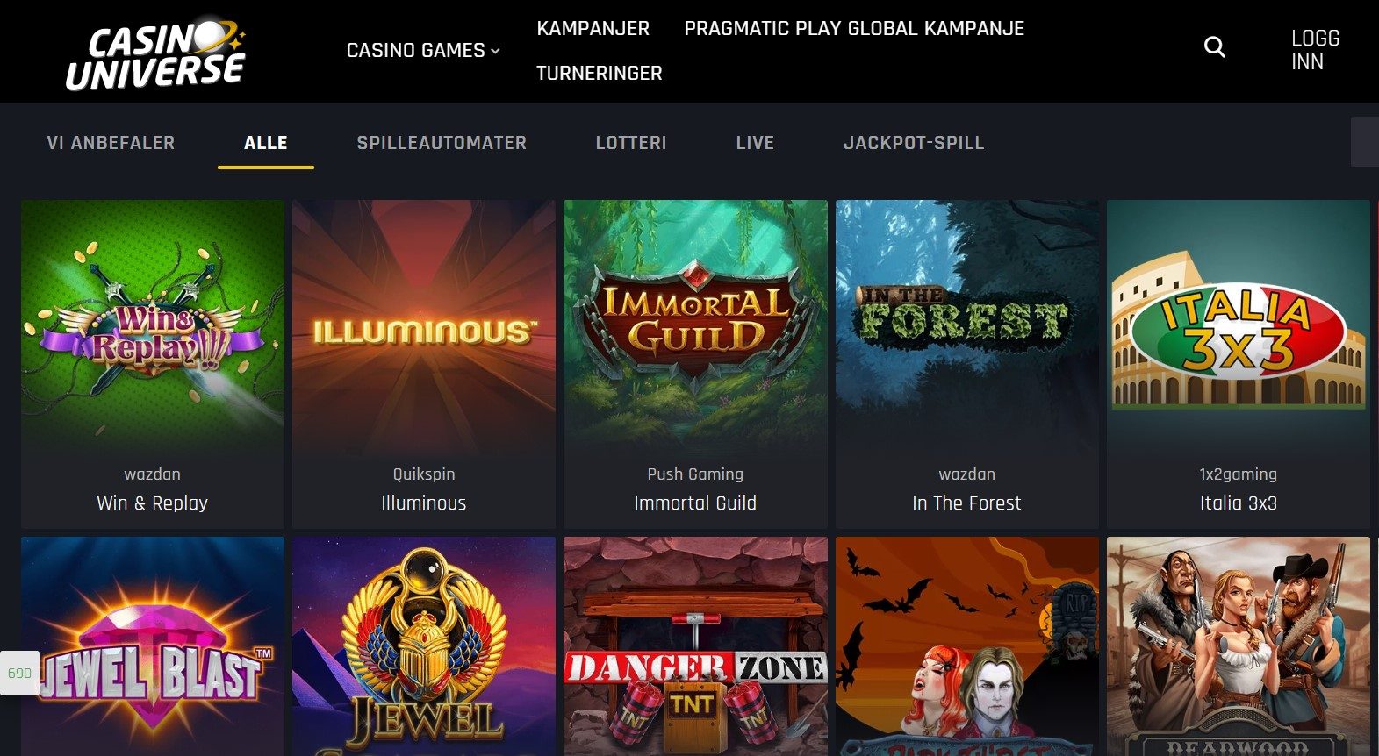Open the Live games tab
This screenshot has width=1379, height=756.
755,143
